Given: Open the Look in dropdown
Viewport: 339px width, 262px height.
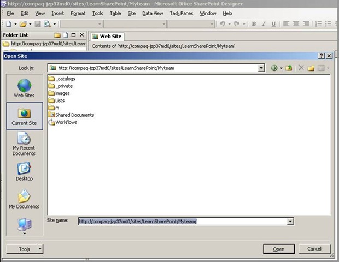Looking at the screenshot, I should coord(261,68).
